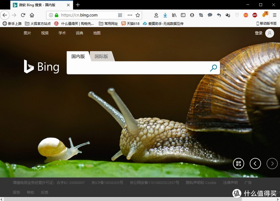Open a new browser tab
Image resolution: width=280 pixels, height=201 pixels.
pyautogui.click(x=78, y=5)
